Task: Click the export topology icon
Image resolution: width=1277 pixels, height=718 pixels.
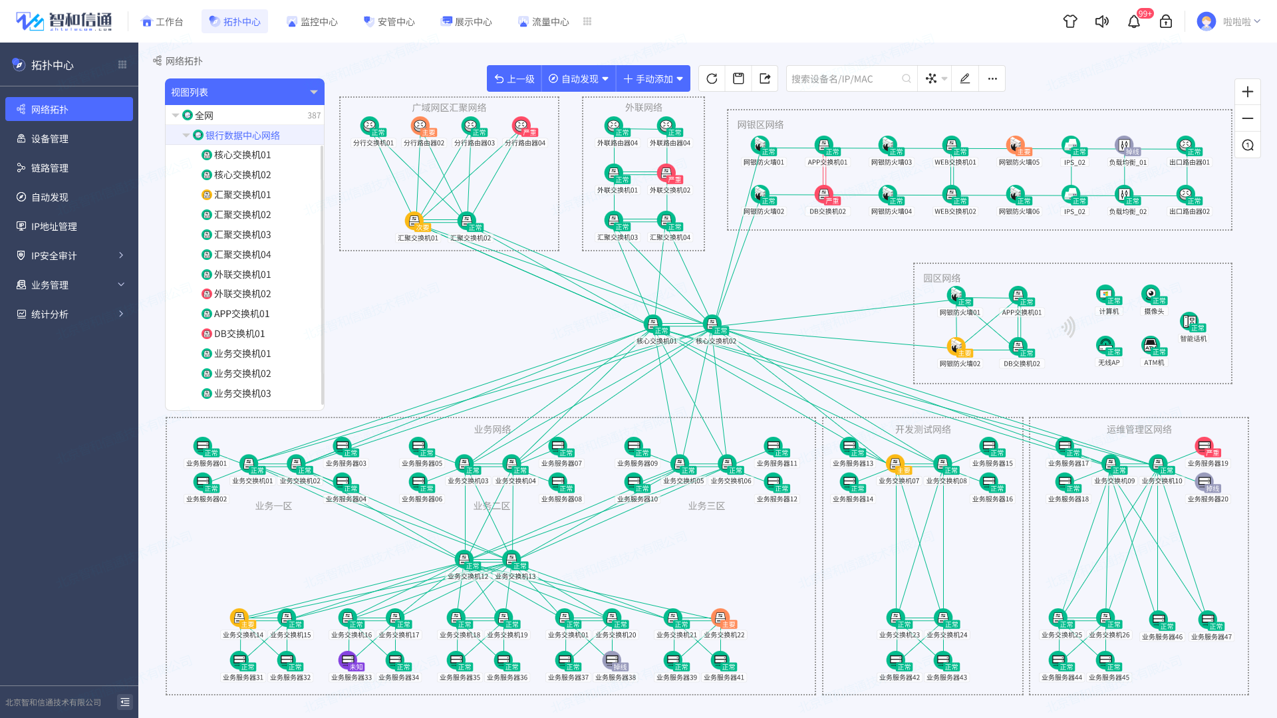Action: pyautogui.click(x=765, y=78)
